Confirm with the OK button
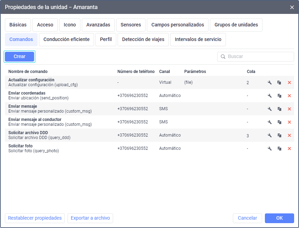This screenshot has width=299, height=228. (280, 218)
